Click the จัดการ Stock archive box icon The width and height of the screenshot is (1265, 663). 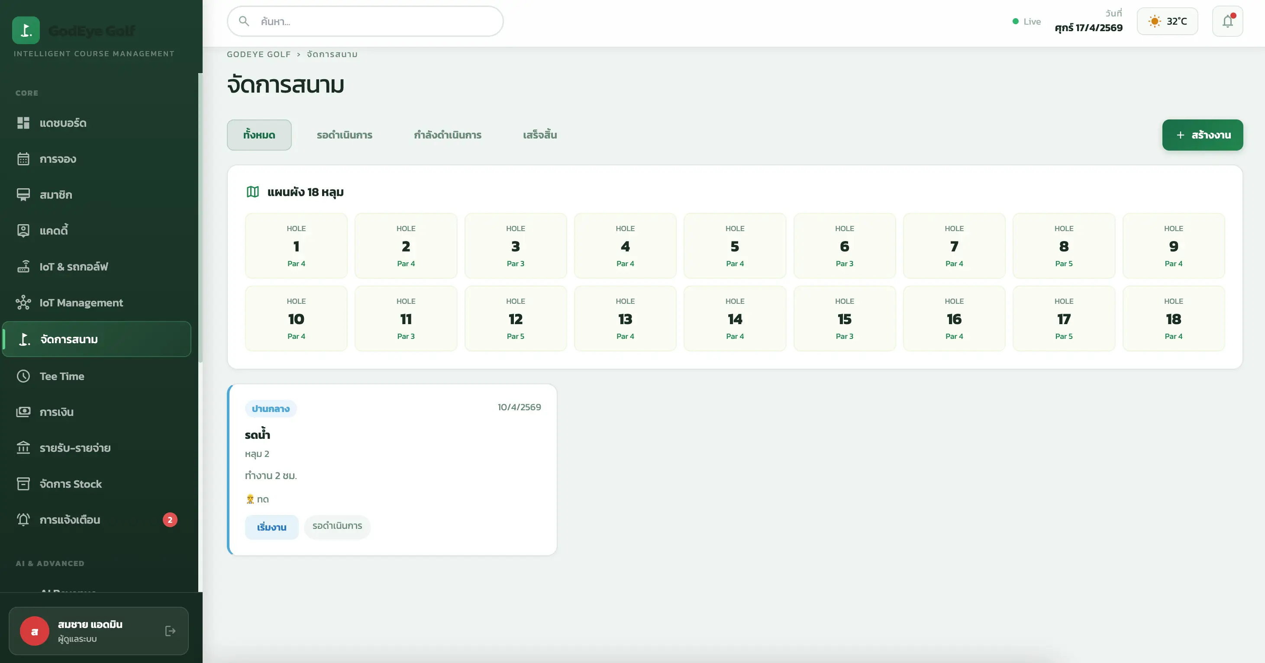pos(23,484)
